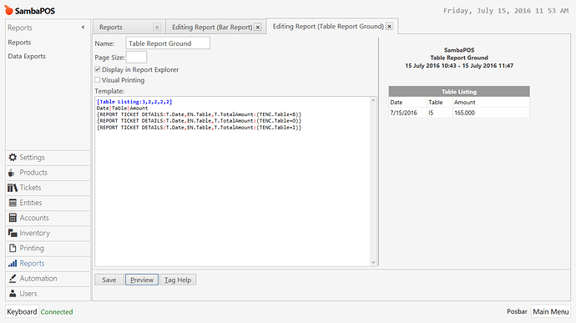The width and height of the screenshot is (576, 323).
Task: Click template scrollbar down arrow
Action: coord(373,262)
